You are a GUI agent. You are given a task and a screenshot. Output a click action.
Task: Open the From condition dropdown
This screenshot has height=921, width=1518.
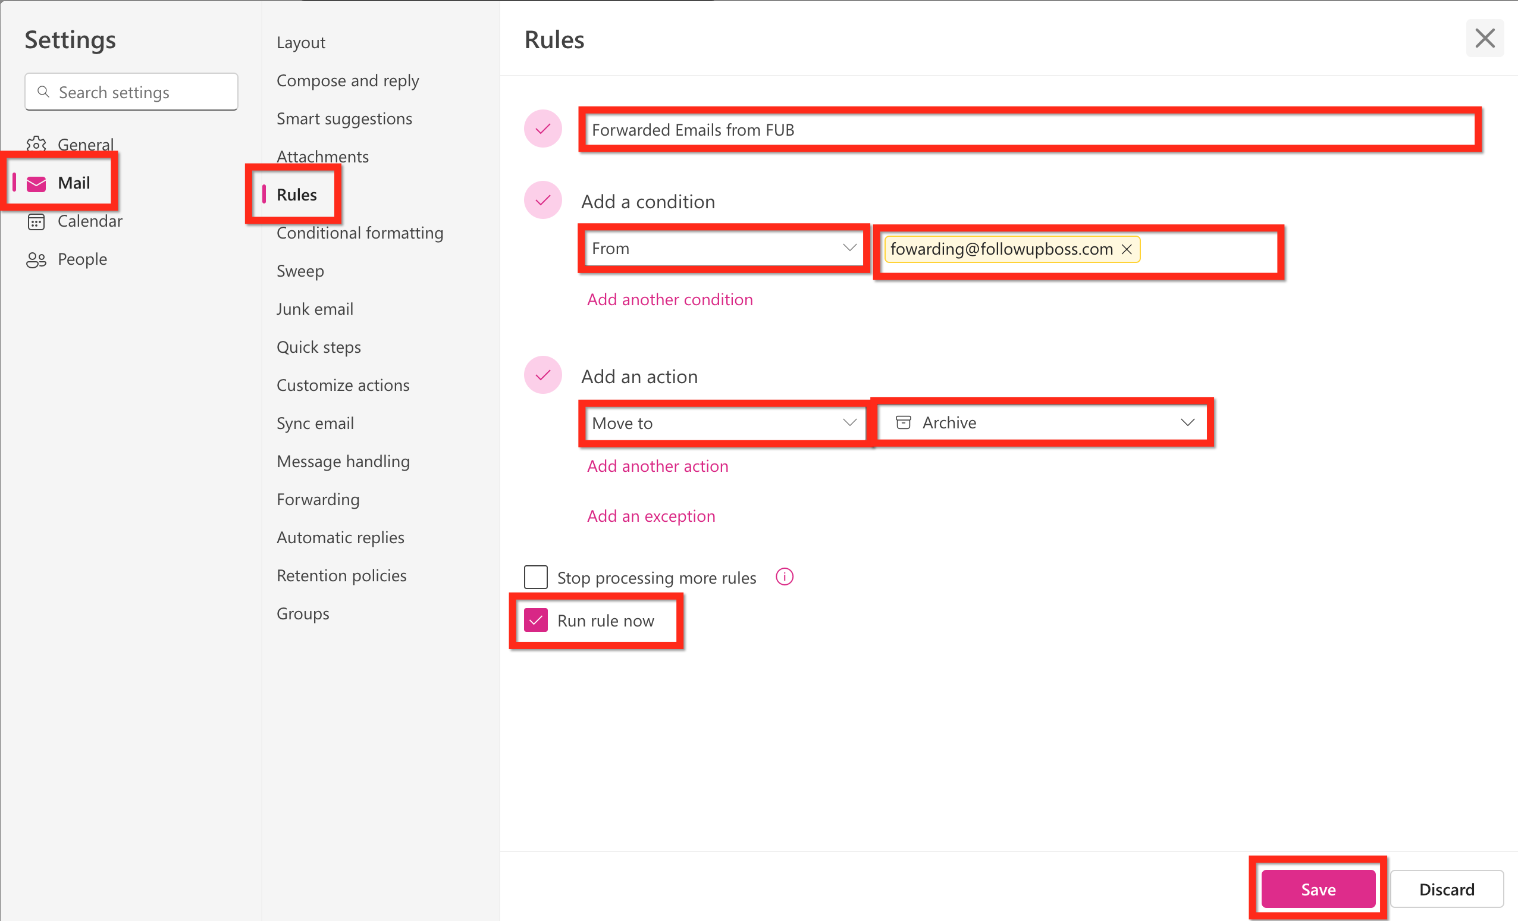[723, 248]
